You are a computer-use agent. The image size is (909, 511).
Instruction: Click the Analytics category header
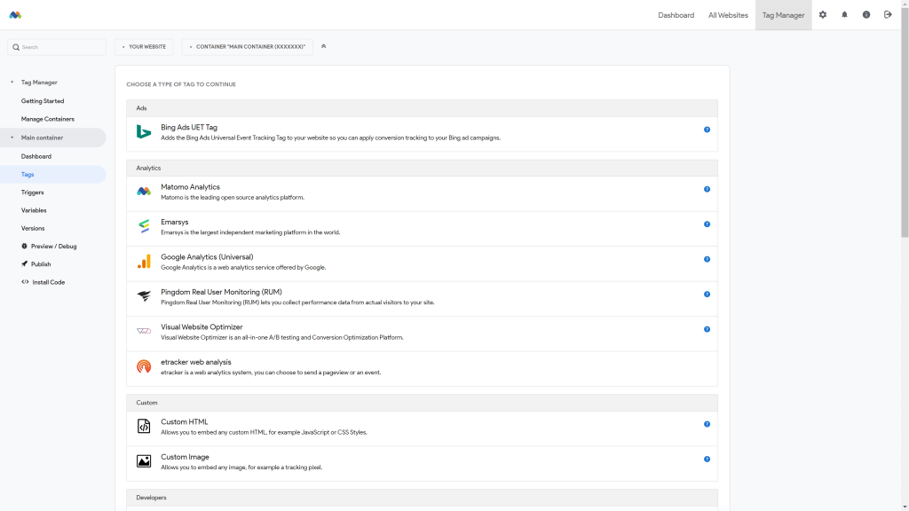(x=422, y=168)
